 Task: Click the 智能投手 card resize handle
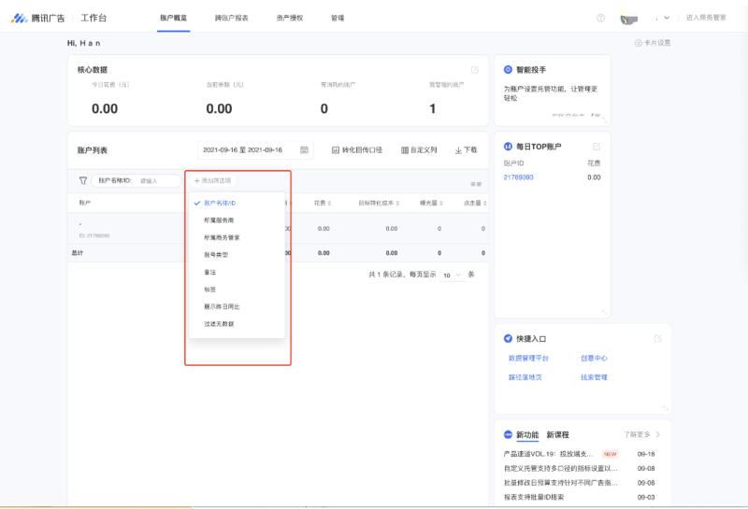coord(604,120)
